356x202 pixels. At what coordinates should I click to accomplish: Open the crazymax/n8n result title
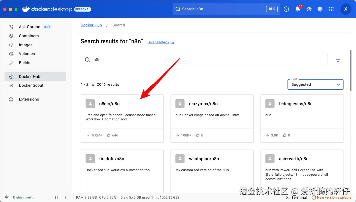[203, 104]
